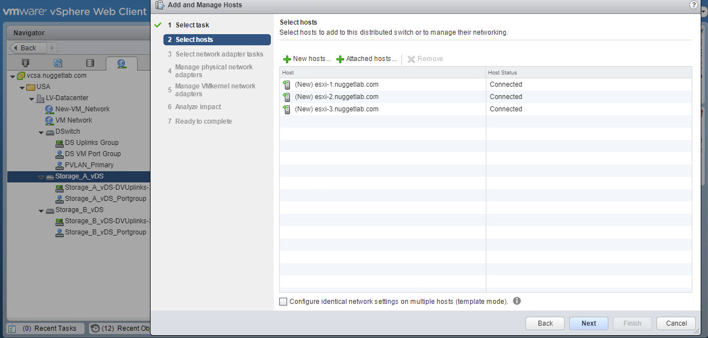
Task: Collapse the Storage_B_vDS tree node
Action: (x=41, y=210)
